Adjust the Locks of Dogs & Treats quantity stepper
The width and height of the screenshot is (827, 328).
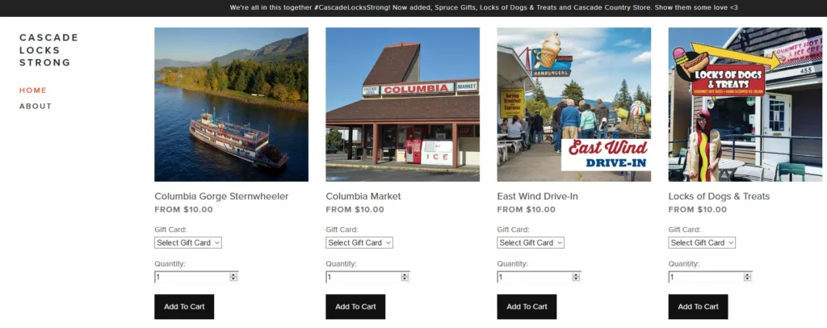click(747, 277)
